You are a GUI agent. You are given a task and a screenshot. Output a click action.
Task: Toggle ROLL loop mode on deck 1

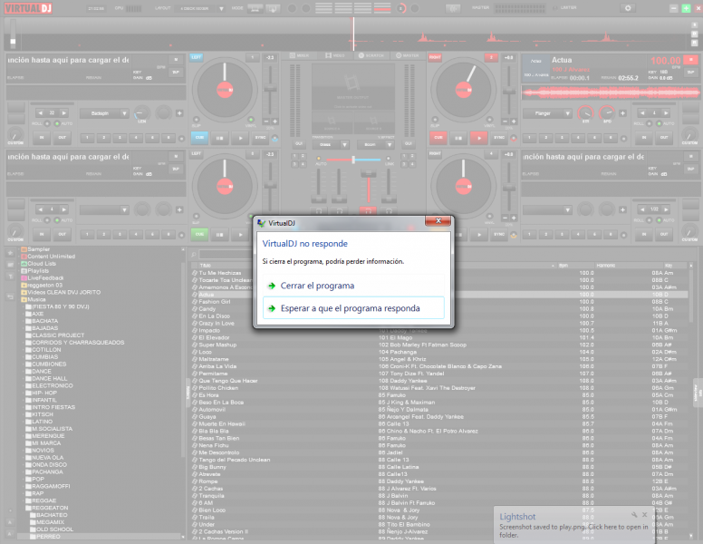[47, 123]
